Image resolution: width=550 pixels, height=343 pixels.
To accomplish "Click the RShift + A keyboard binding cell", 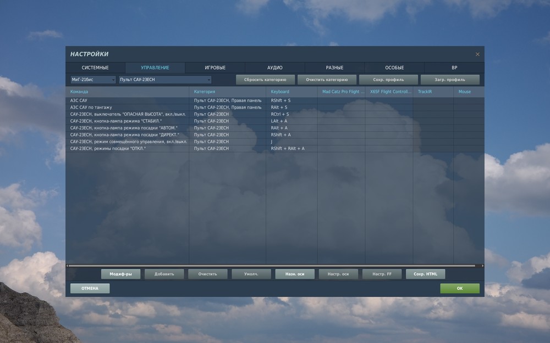I will [x=291, y=135].
